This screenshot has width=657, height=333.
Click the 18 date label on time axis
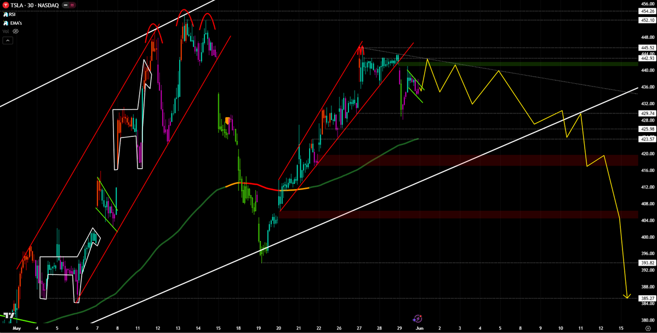(238, 329)
